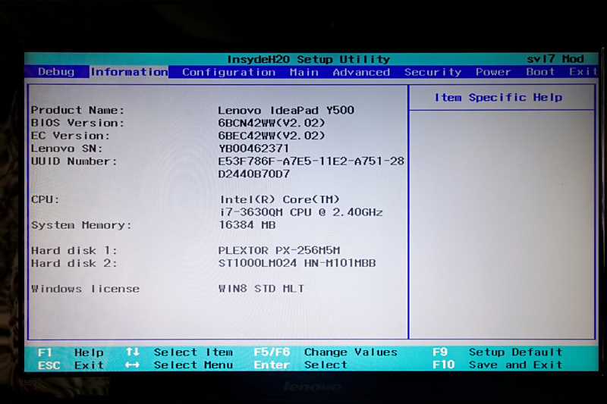
Task: Click the left-right arrow Select Menu icon
Action: click(132, 365)
